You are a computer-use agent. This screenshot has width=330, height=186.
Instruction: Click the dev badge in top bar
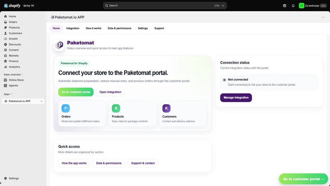tap(323, 6)
